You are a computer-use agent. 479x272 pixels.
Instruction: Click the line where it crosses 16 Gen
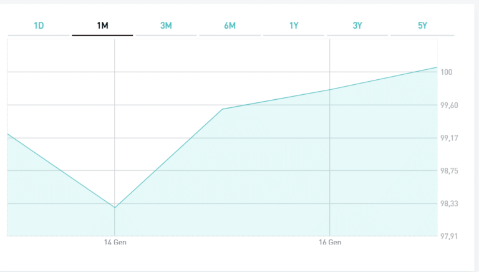coord(329,90)
